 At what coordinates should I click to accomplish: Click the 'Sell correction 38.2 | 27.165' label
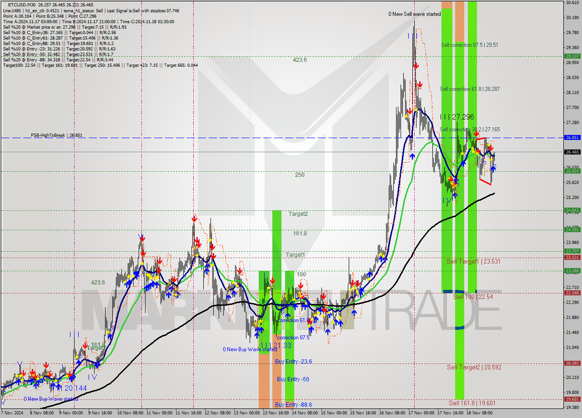coord(470,129)
